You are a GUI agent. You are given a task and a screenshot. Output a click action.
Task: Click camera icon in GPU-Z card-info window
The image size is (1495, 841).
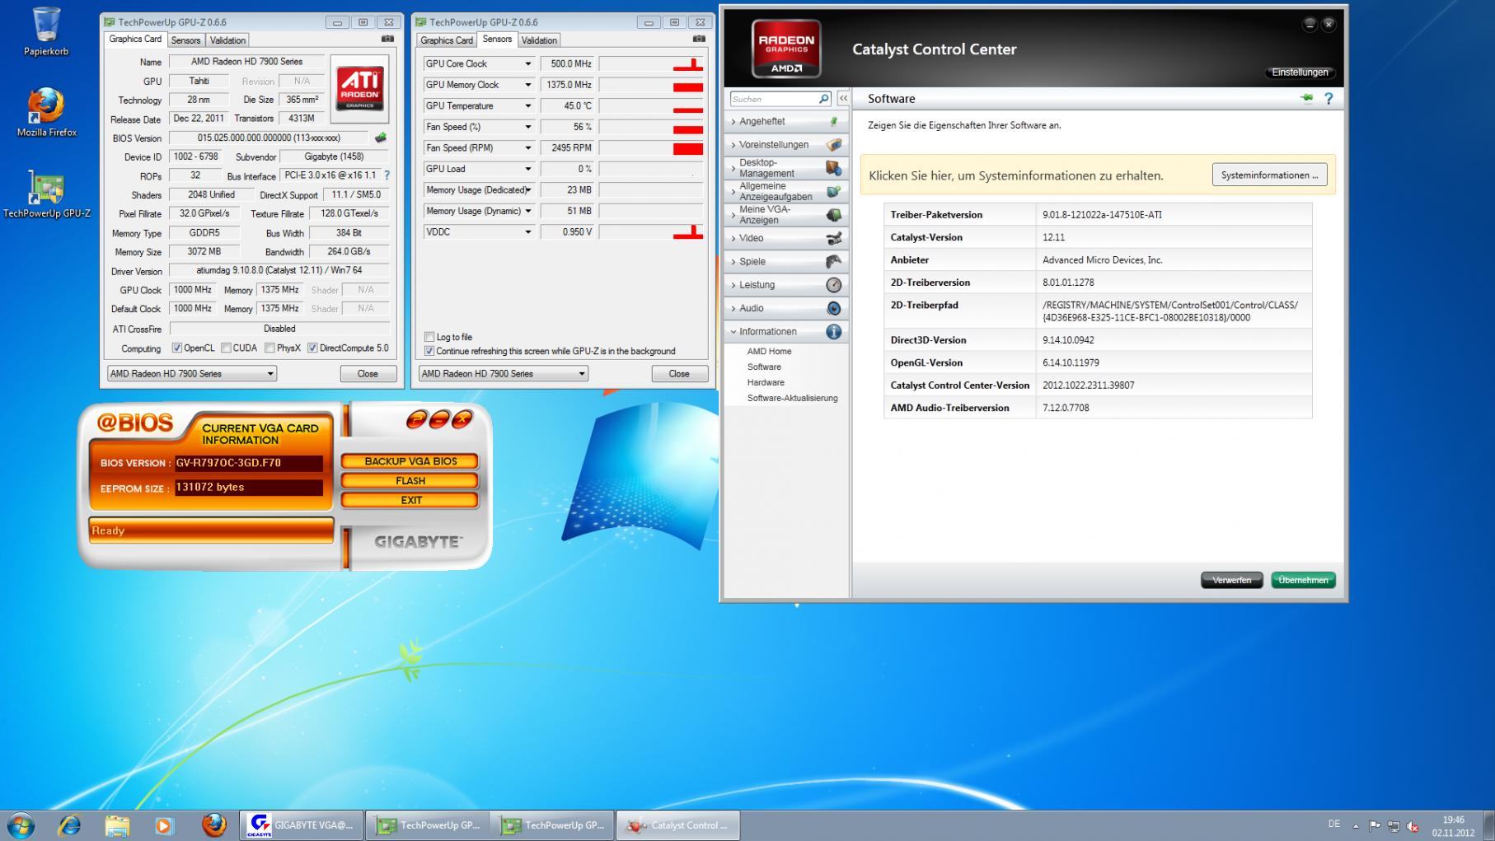[387, 39]
